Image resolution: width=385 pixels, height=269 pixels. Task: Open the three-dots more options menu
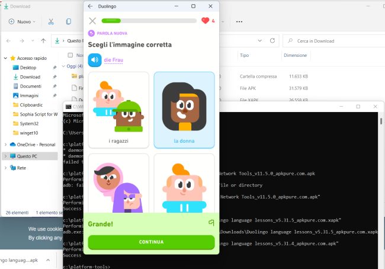click(x=239, y=21)
